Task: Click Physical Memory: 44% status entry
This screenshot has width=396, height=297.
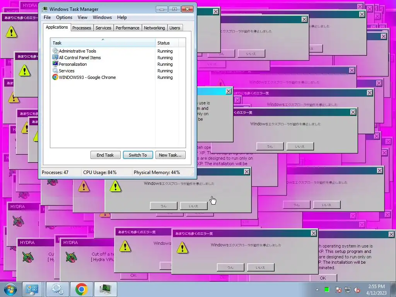Action: tap(157, 172)
